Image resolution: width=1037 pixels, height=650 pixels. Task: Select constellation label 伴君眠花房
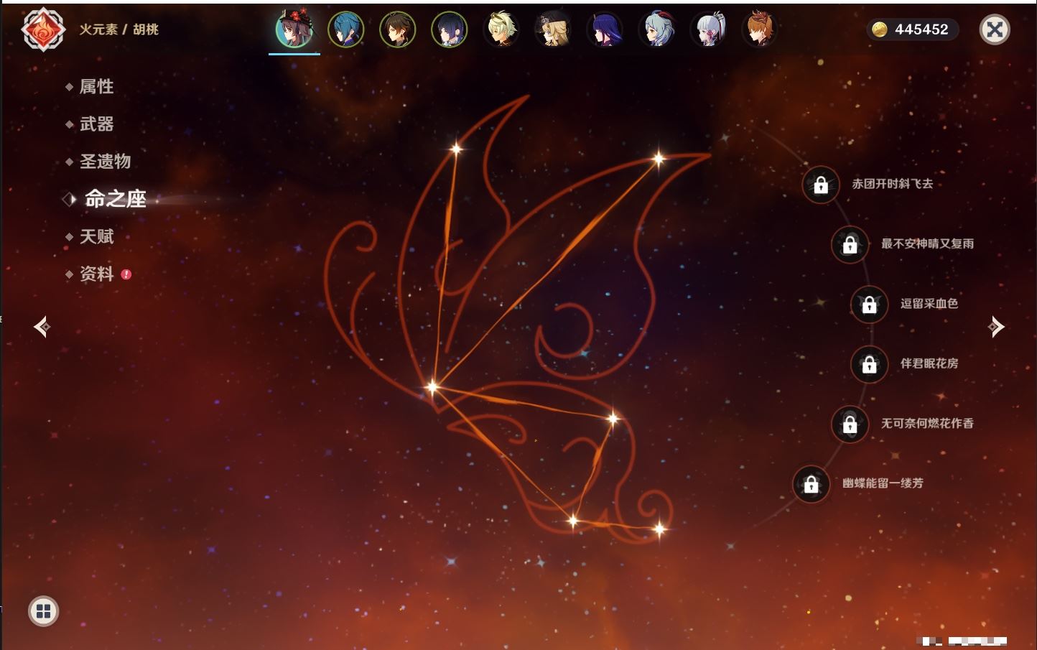(x=929, y=363)
